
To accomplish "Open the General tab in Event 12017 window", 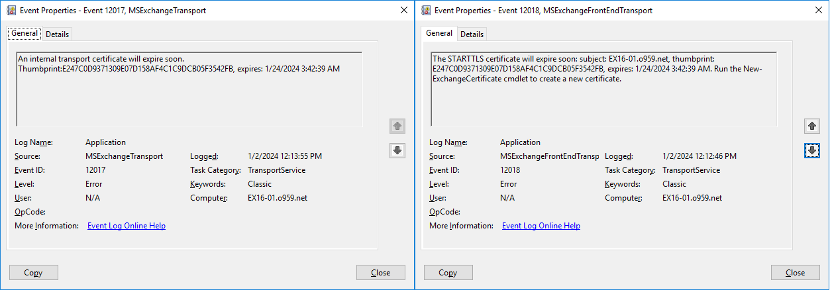I will [25, 33].
